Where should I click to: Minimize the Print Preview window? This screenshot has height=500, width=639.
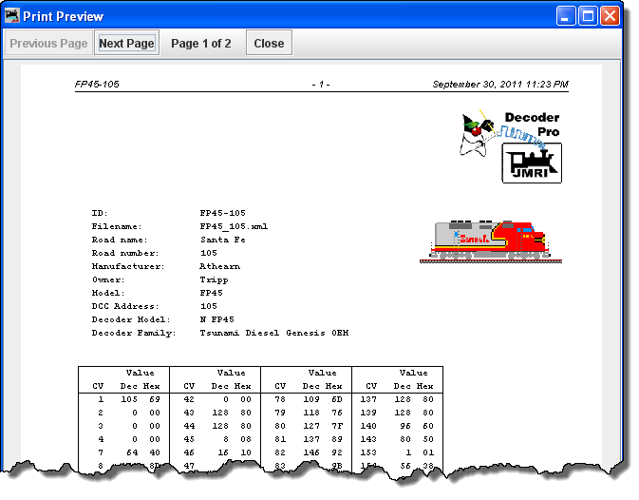click(x=567, y=16)
